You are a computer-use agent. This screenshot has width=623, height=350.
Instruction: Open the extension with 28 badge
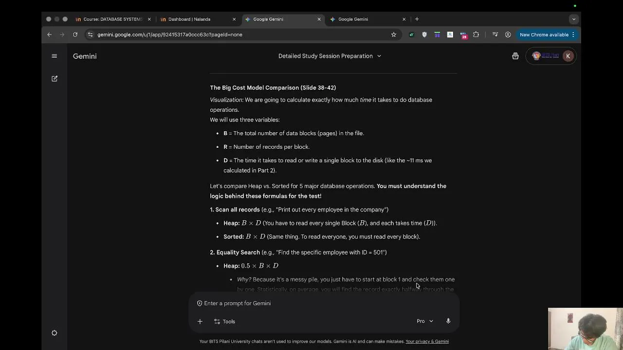coord(463,35)
